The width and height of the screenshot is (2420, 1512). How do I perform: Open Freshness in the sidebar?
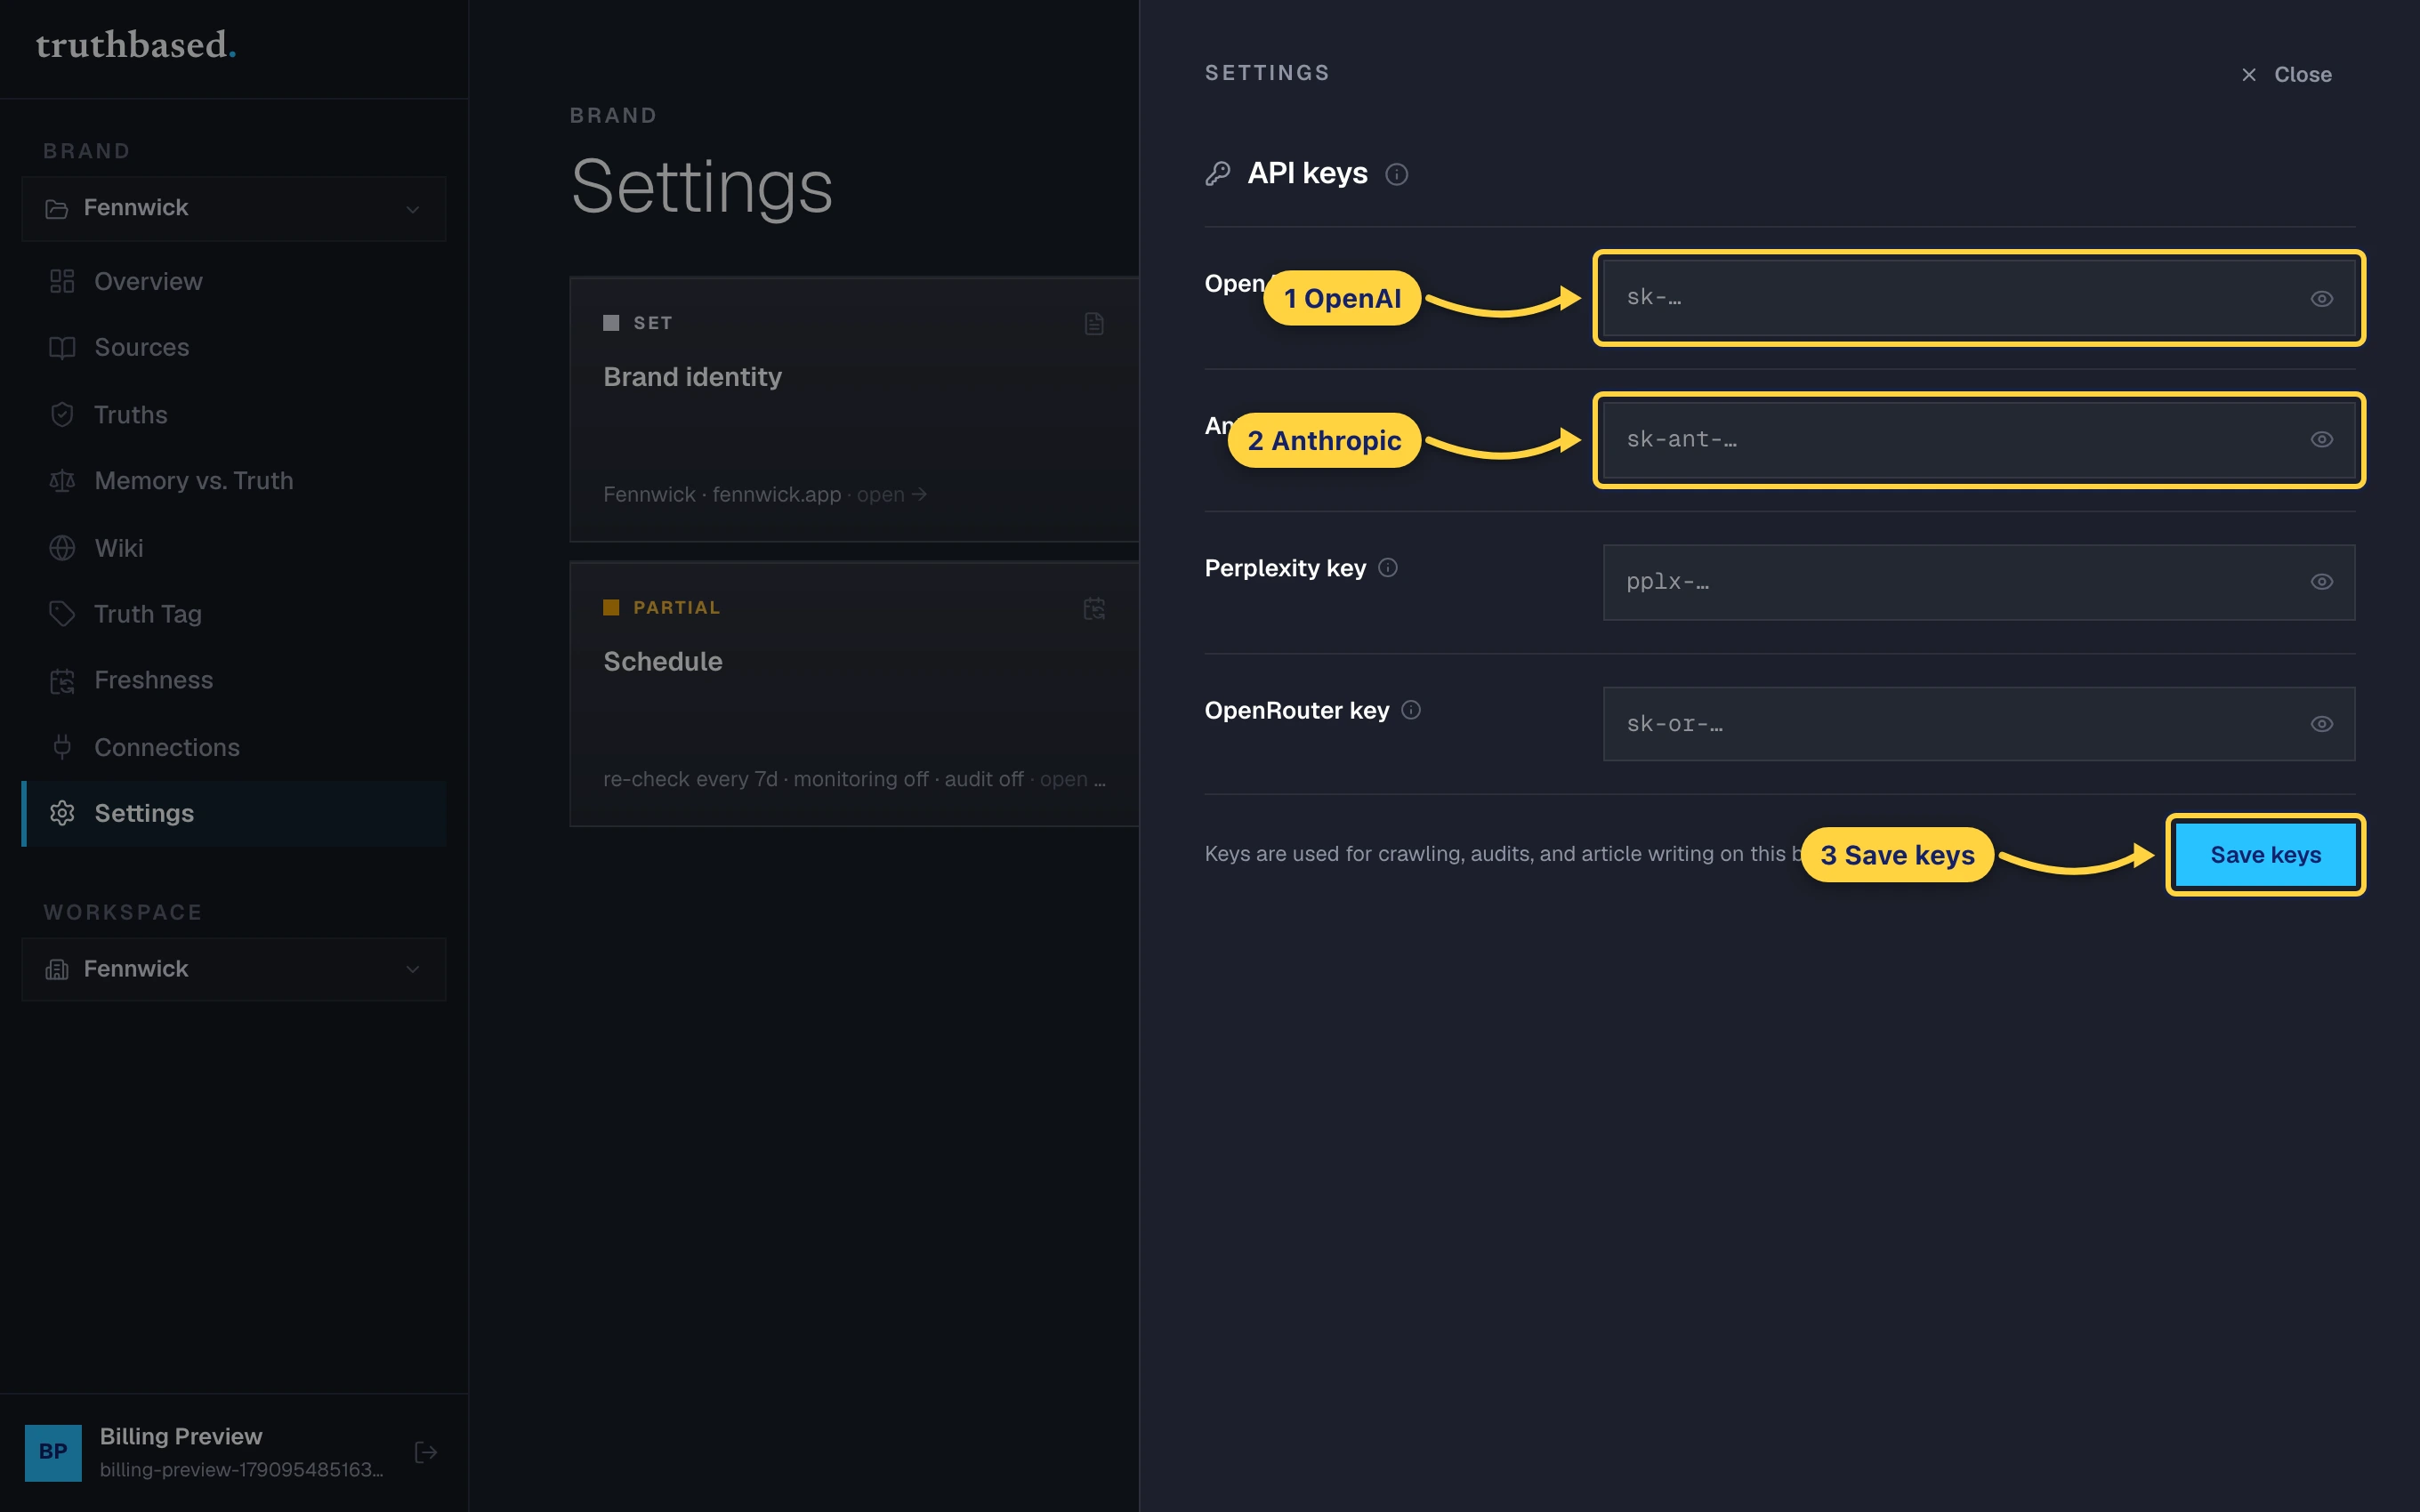click(x=234, y=680)
